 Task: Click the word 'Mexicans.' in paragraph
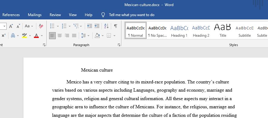(x=145, y=107)
